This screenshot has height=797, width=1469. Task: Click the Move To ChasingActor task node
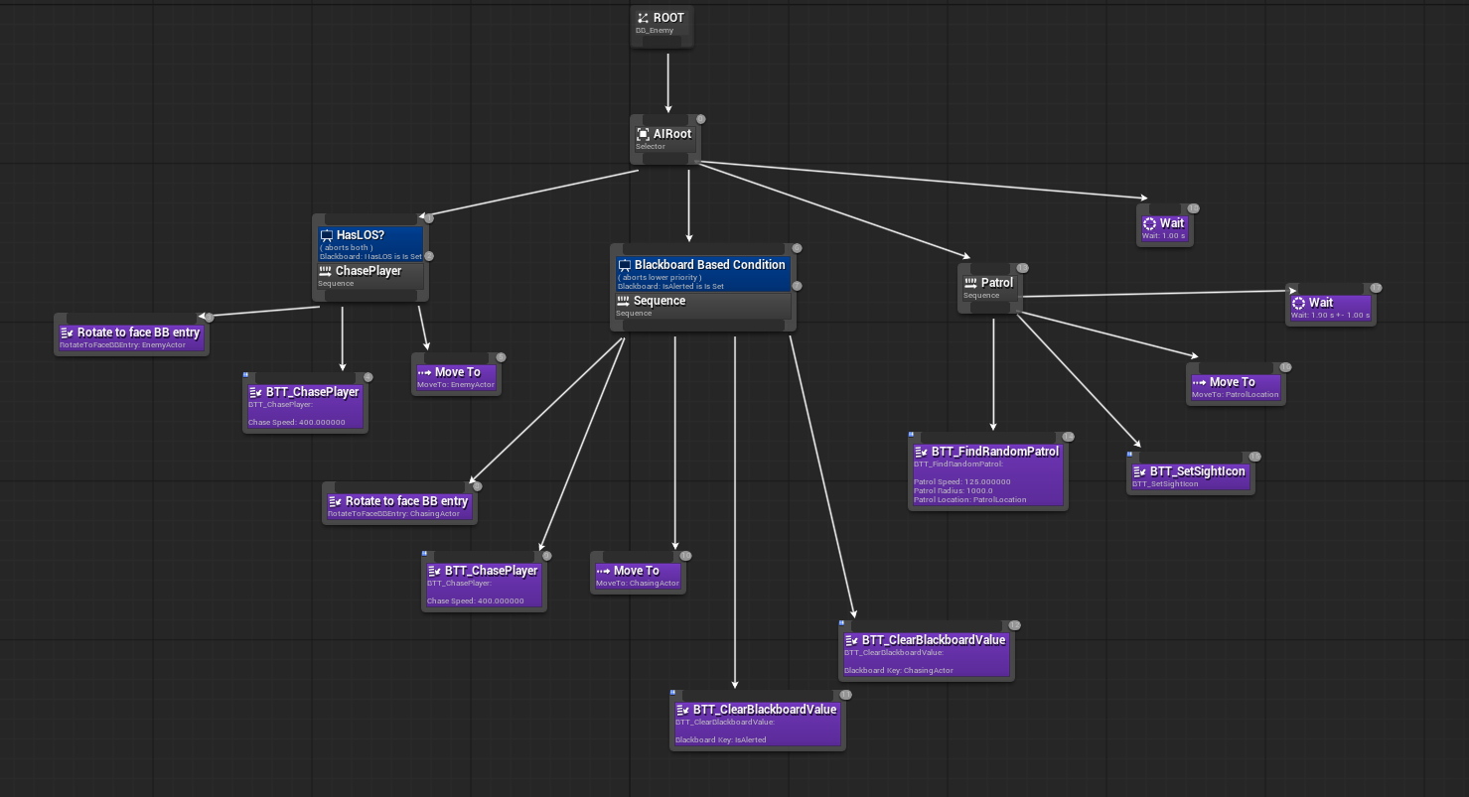638,573
